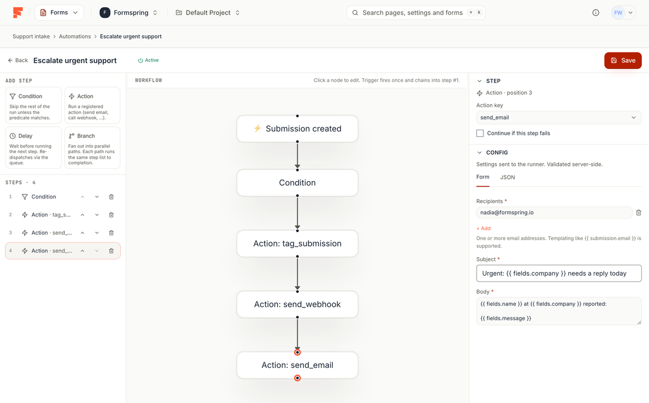Focus the search pages, settings and forms box
This screenshot has width=649, height=403.
(x=416, y=13)
